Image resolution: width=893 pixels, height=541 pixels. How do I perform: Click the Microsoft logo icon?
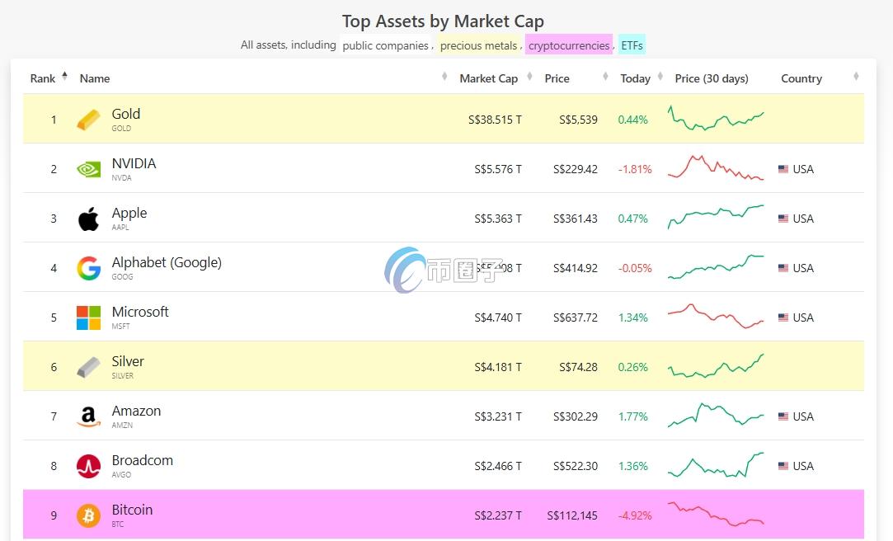point(88,318)
